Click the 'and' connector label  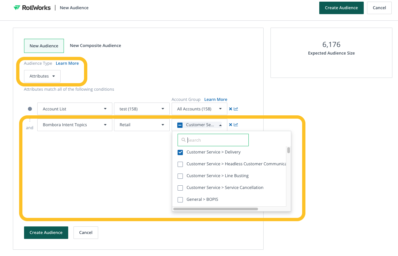tap(30, 128)
